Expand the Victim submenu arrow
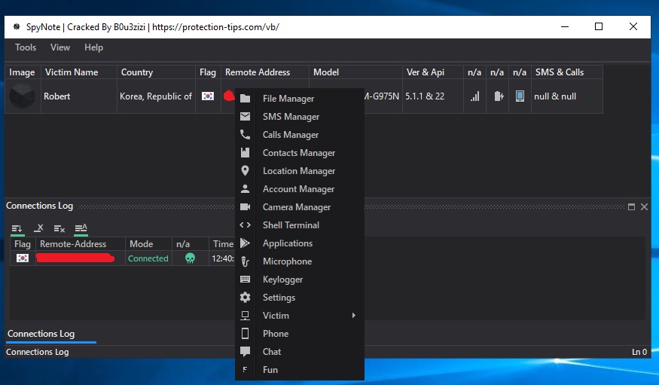659x385 pixels. 353,315
